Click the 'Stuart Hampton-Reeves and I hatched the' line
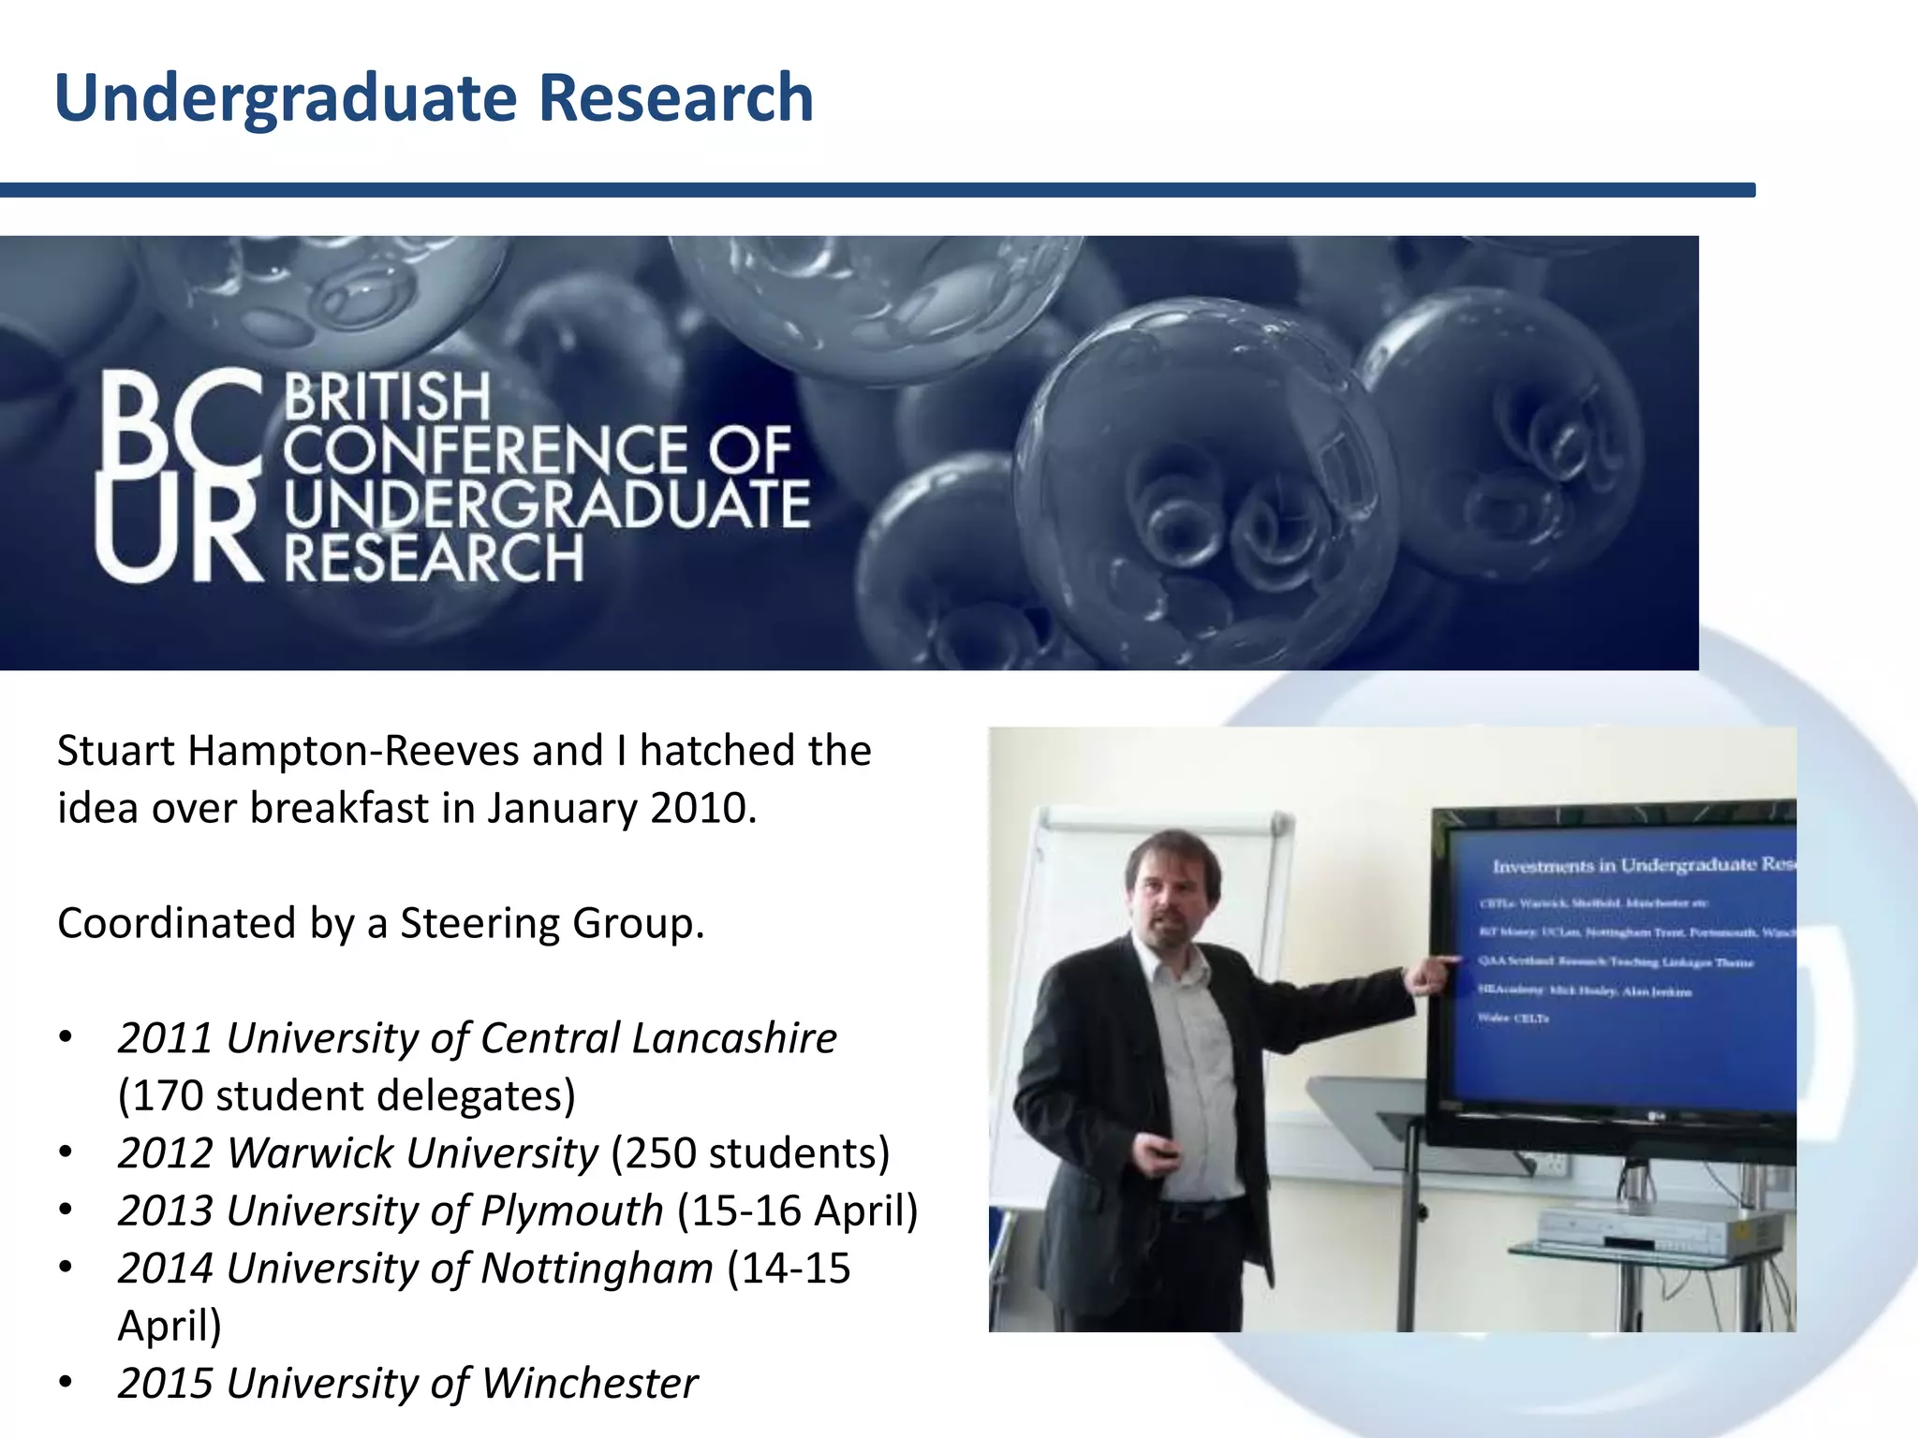1918x1438 pixels. pyautogui.click(x=464, y=751)
